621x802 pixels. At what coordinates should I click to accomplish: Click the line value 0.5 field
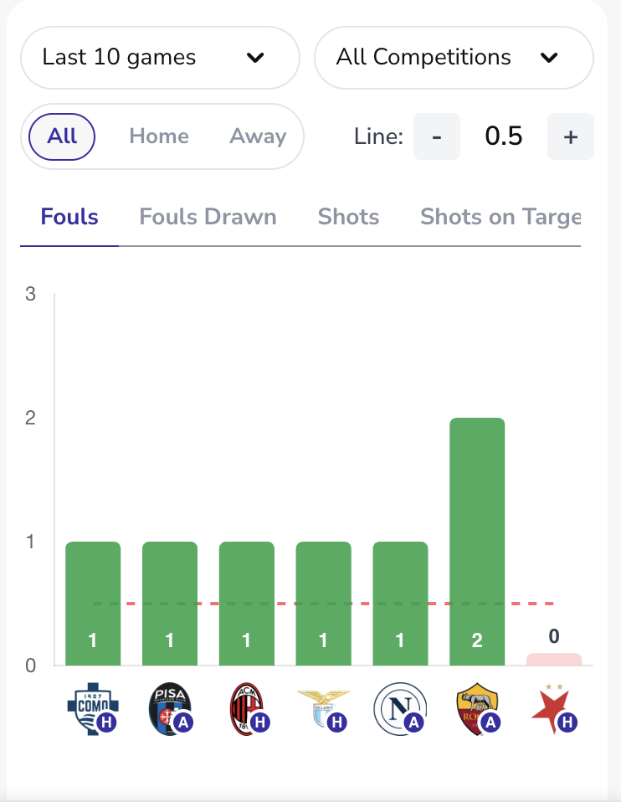click(x=504, y=136)
